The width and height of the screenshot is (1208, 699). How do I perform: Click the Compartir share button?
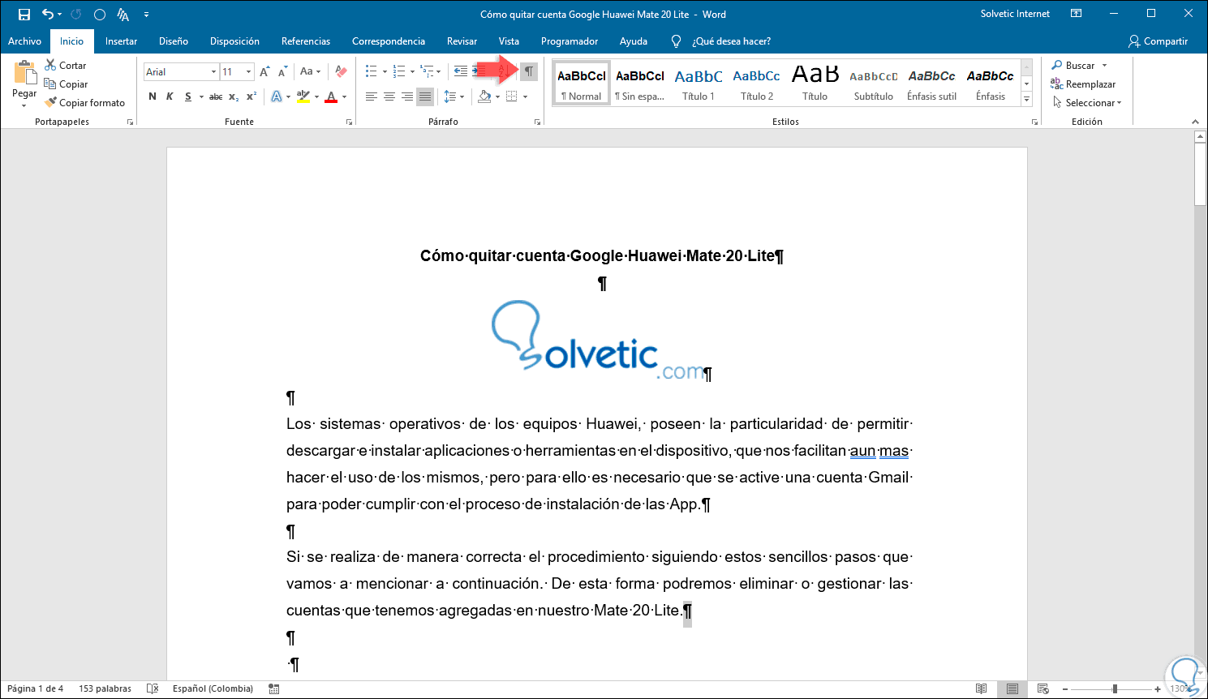point(1159,41)
